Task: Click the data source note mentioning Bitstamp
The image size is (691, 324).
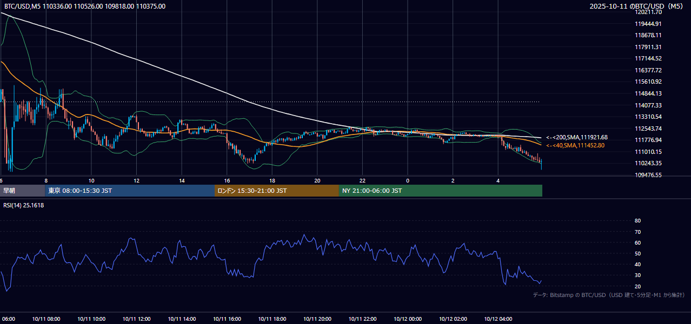Action: (x=609, y=295)
